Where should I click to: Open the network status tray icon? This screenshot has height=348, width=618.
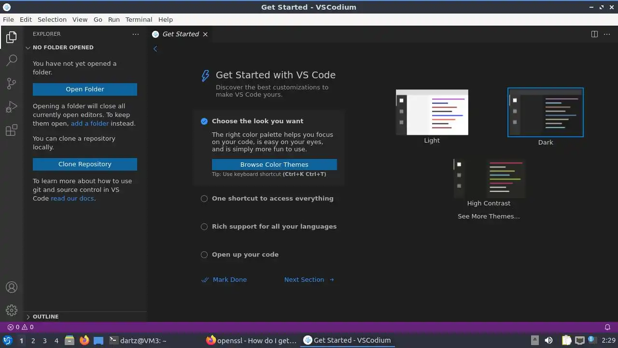(579, 340)
